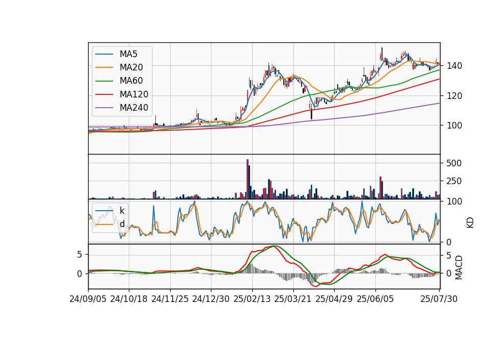Click the 0 tick on left MACD axis
Screen dimensions: 489x352
click(79, 274)
